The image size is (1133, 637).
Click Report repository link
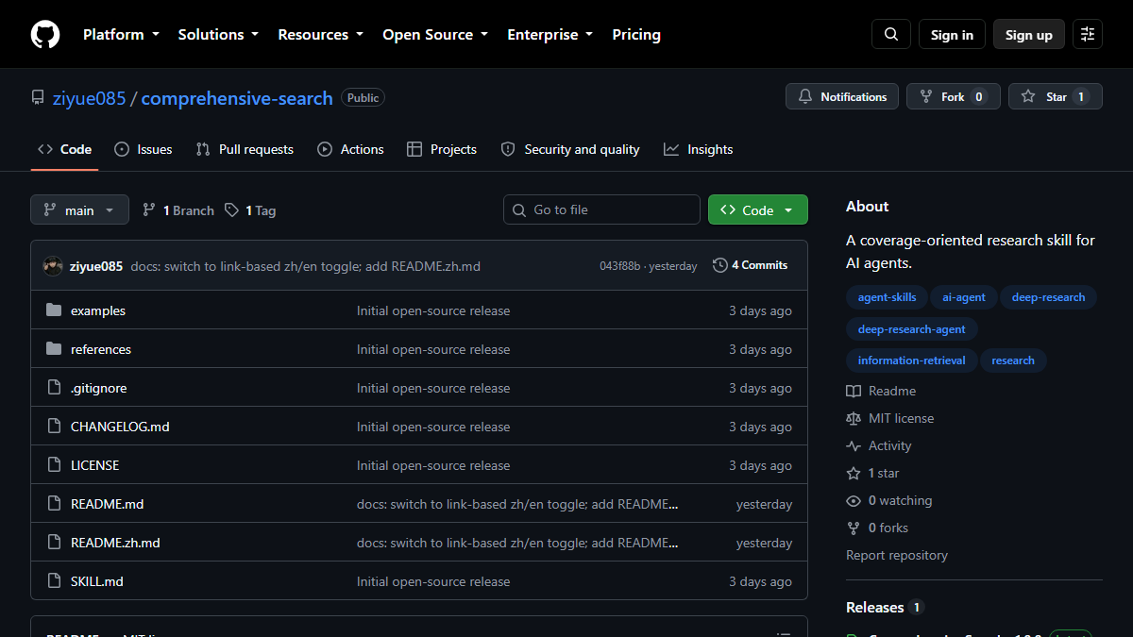pyautogui.click(x=897, y=555)
